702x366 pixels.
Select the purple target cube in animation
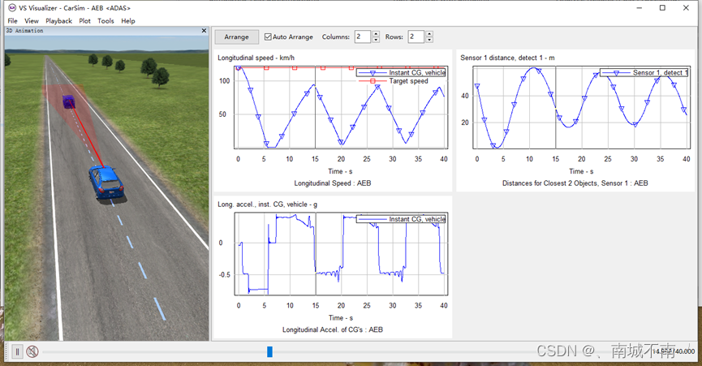tap(68, 101)
